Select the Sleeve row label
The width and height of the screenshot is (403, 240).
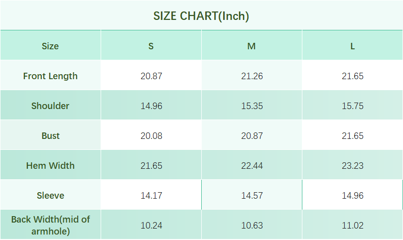click(x=50, y=196)
